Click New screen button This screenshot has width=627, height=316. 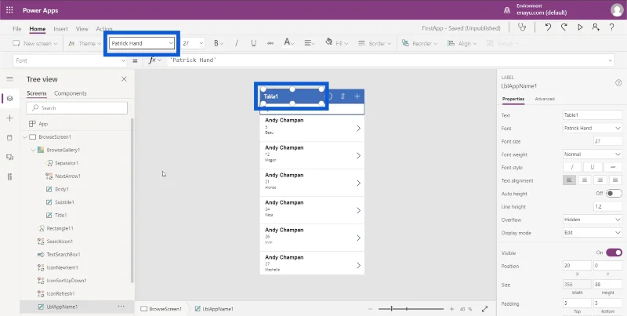(35, 43)
